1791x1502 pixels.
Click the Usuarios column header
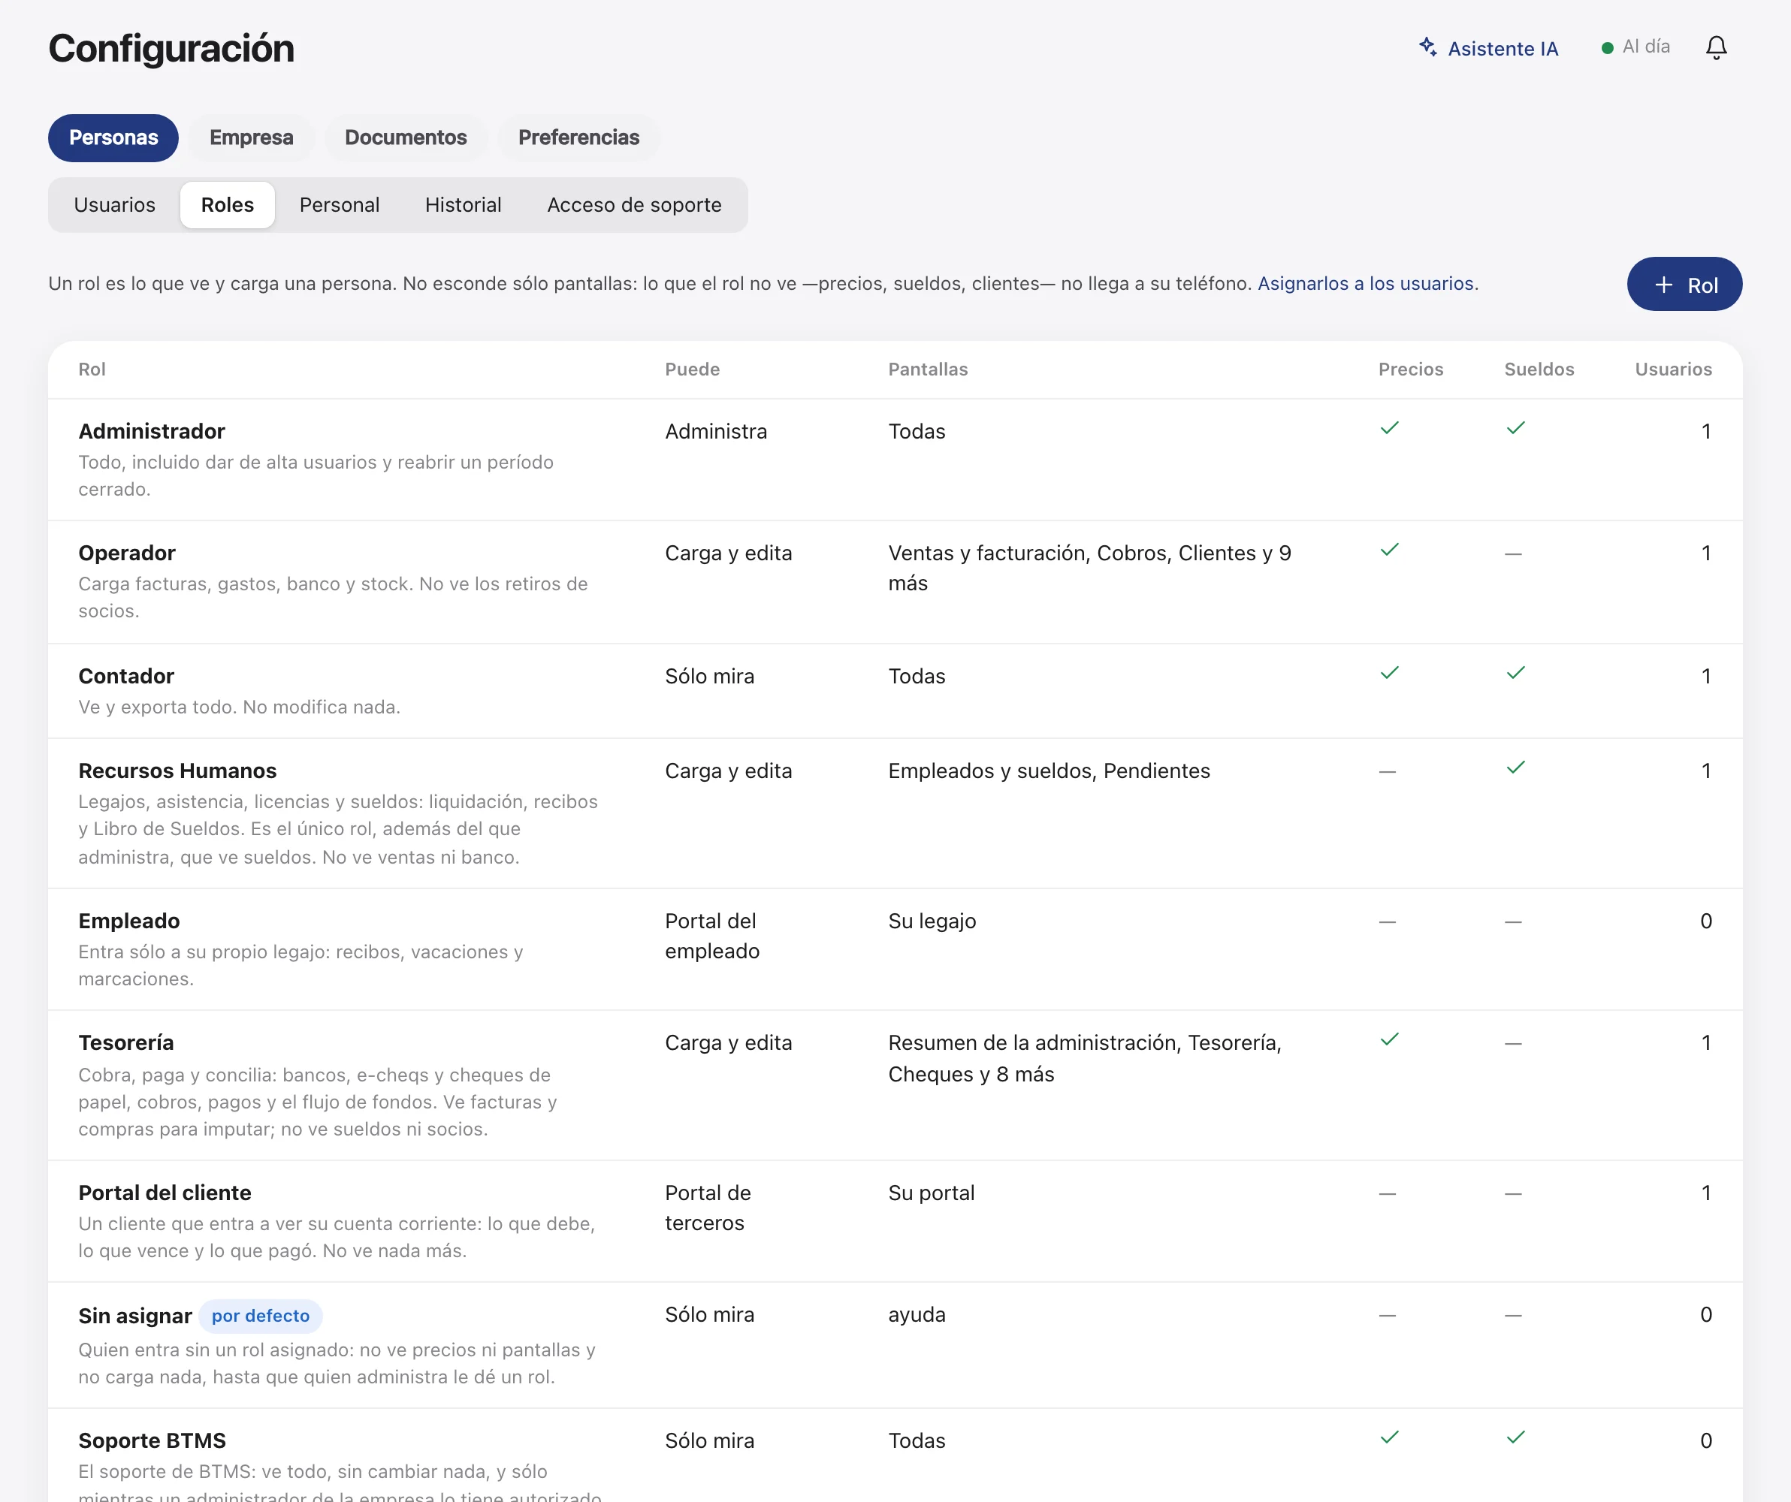click(x=1673, y=370)
